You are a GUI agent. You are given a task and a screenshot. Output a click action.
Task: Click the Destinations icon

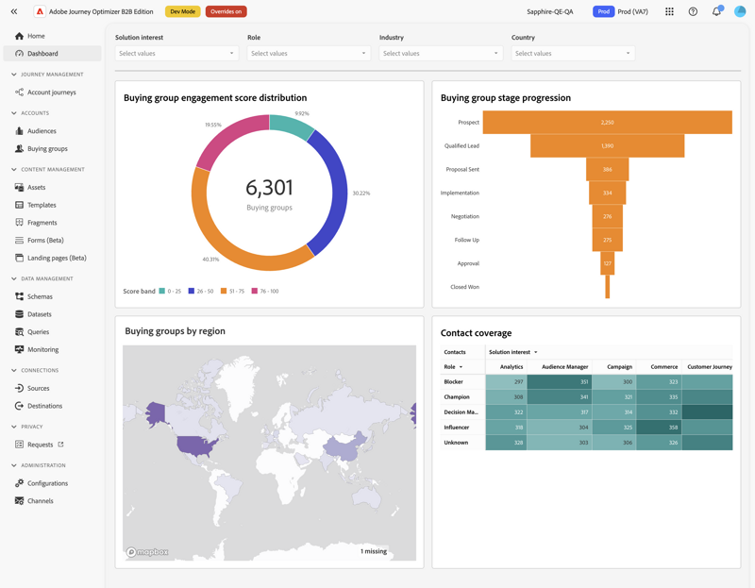19,406
